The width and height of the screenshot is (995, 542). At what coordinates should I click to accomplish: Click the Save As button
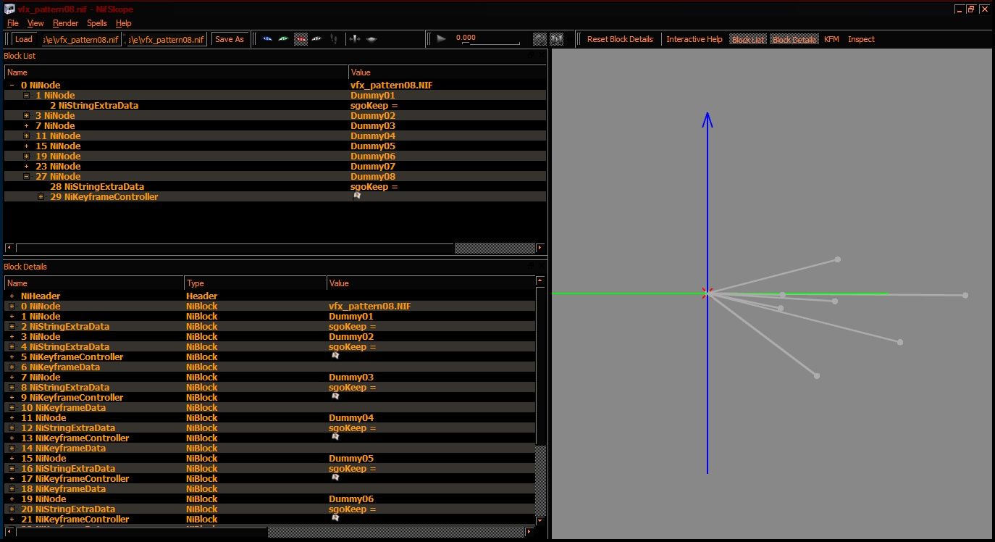(x=230, y=39)
